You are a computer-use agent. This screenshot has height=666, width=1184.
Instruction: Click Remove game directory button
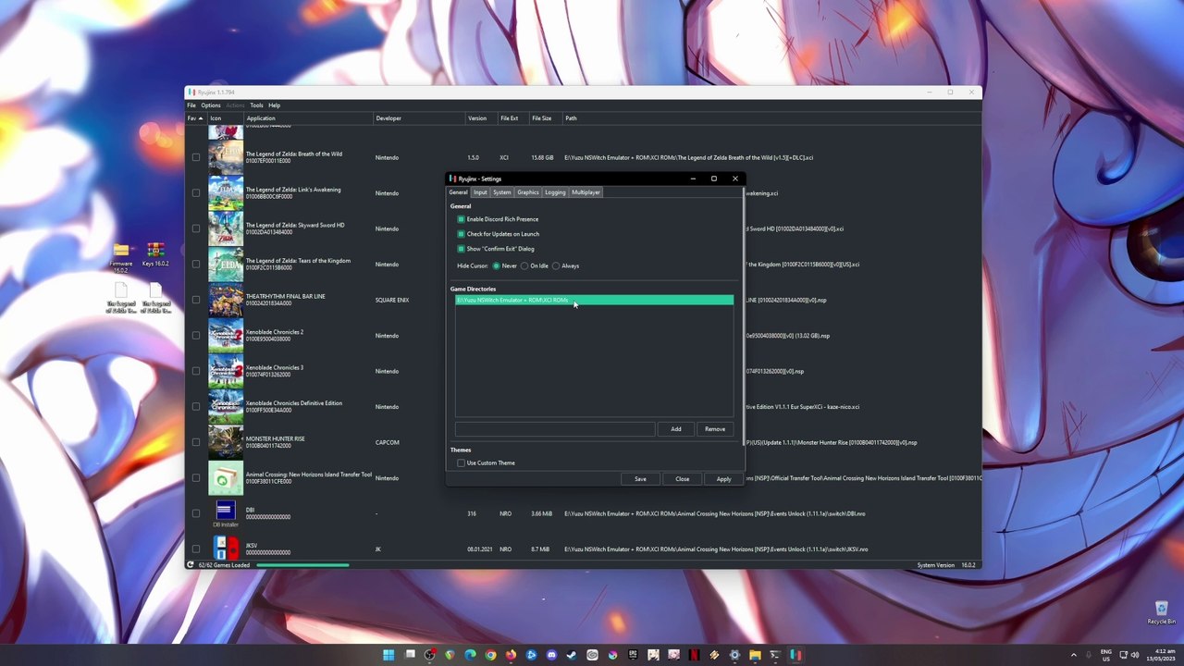[715, 429]
